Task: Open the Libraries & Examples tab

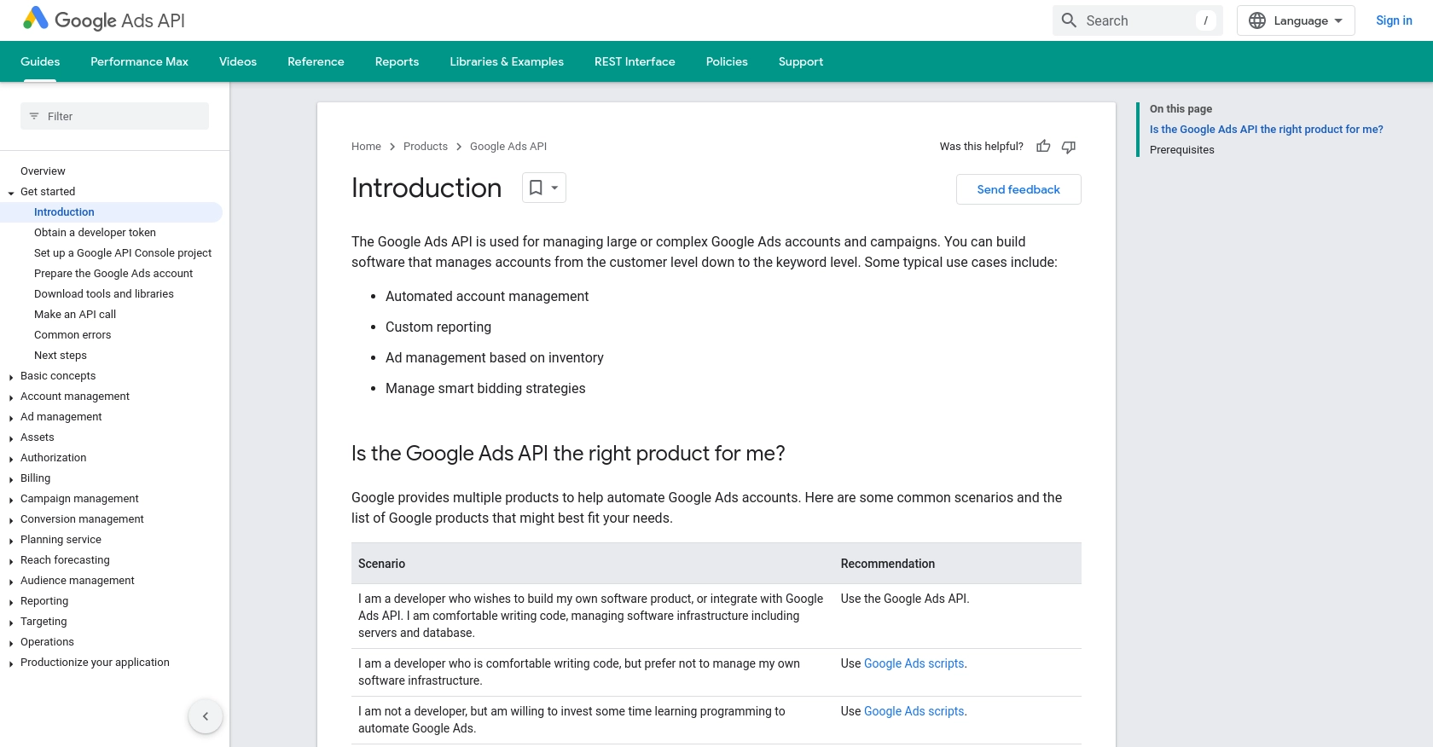Action: coord(507,61)
